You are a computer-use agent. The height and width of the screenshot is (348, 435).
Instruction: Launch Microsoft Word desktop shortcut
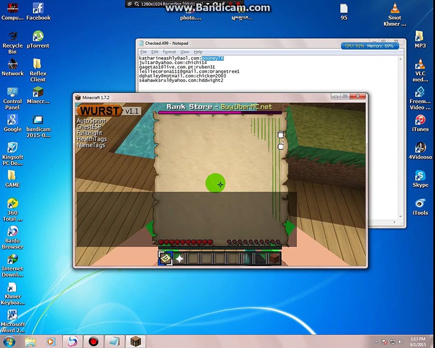13,321
